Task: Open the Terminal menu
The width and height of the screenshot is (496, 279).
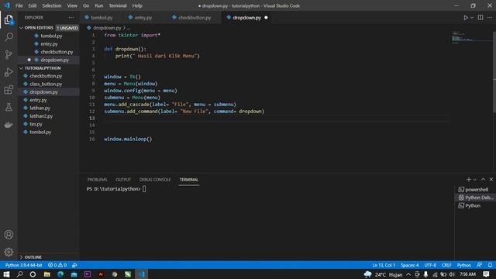Action: [x=118, y=5]
